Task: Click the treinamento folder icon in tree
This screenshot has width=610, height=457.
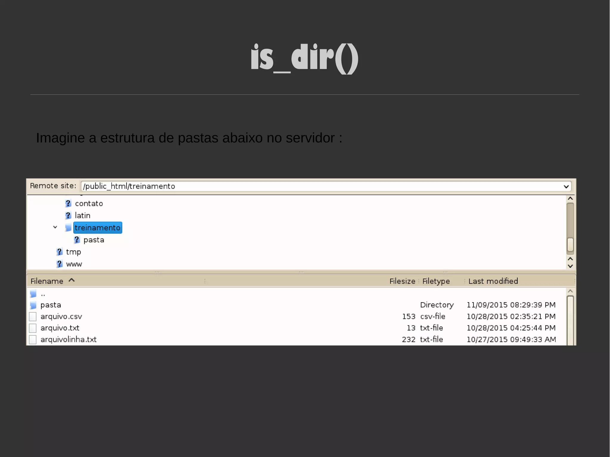Action: point(68,228)
